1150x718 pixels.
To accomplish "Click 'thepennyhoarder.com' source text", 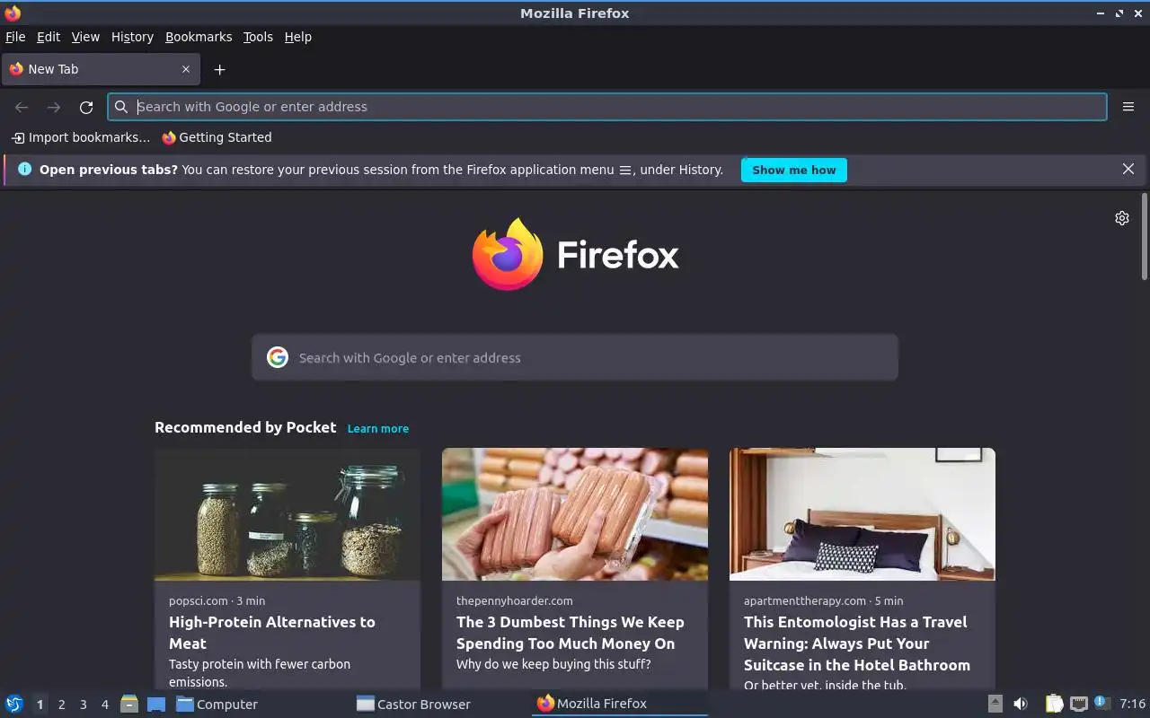I will pos(515,600).
